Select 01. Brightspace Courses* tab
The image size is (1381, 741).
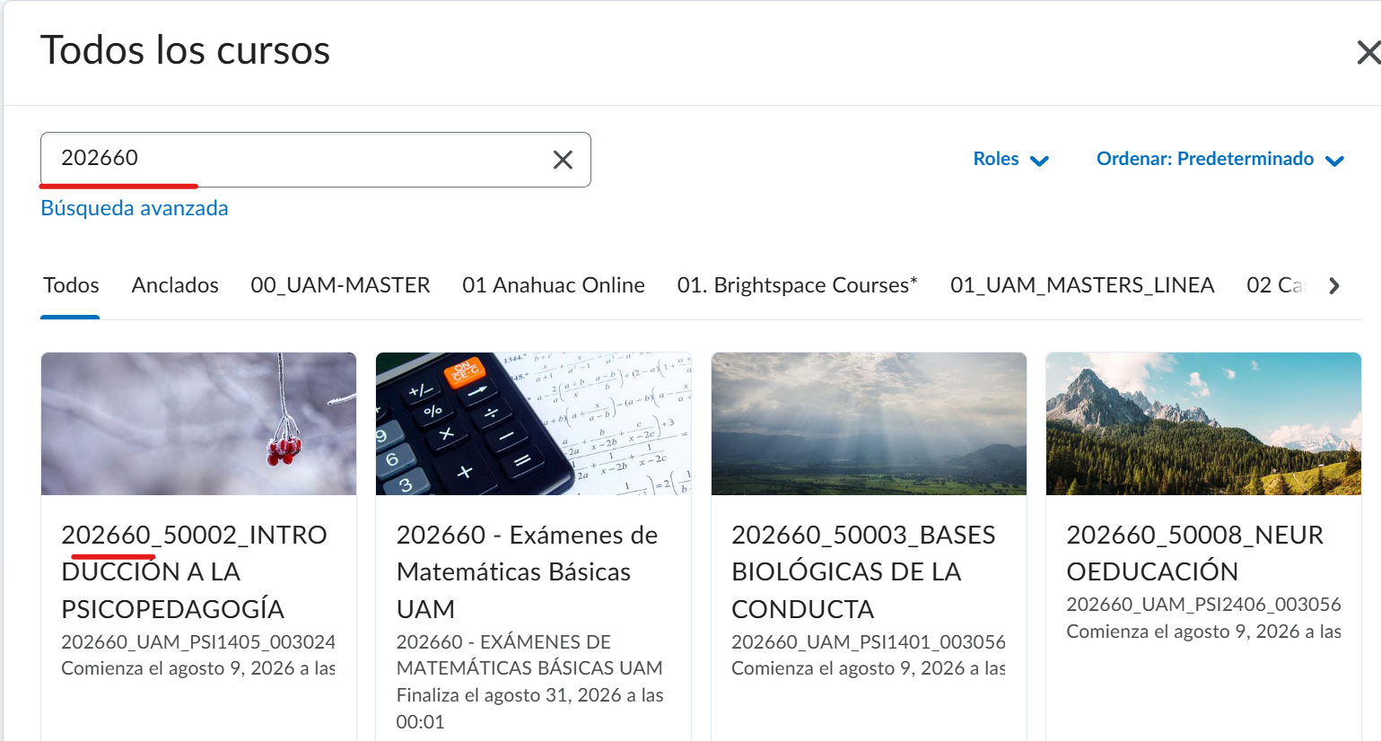pyautogui.click(x=798, y=285)
